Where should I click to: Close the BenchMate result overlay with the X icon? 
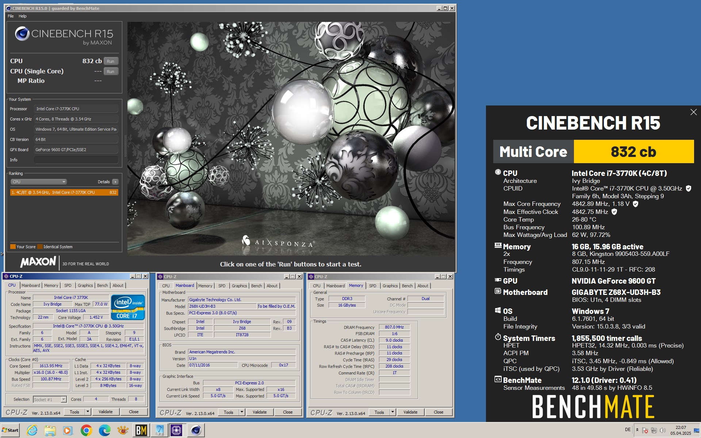click(x=693, y=112)
